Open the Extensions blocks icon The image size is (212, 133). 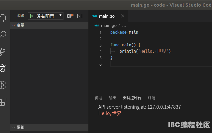tap(3, 102)
